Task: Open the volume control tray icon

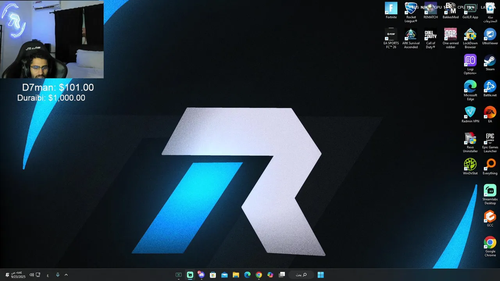Action: pyautogui.click(x=32, y=275)
